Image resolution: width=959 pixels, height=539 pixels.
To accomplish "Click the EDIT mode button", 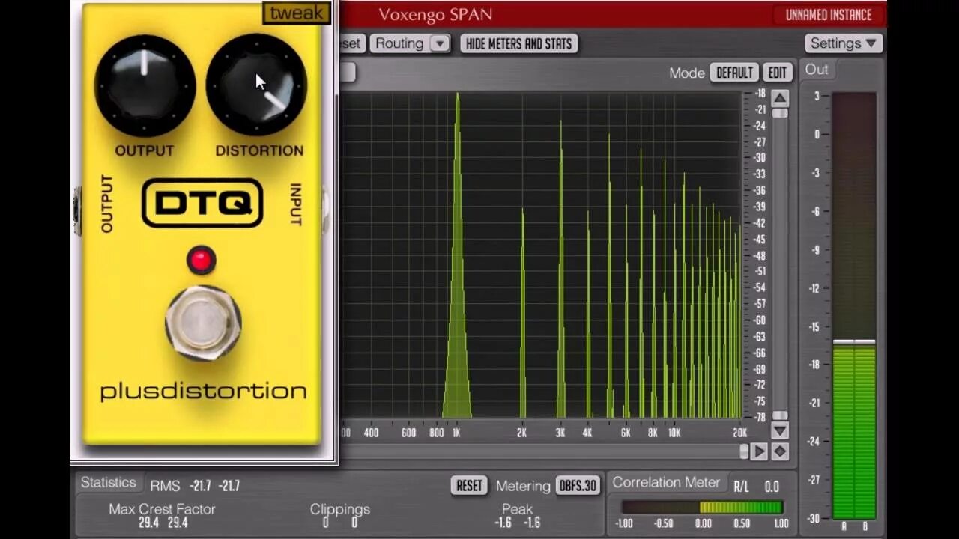I will click(x=778, y=73).
